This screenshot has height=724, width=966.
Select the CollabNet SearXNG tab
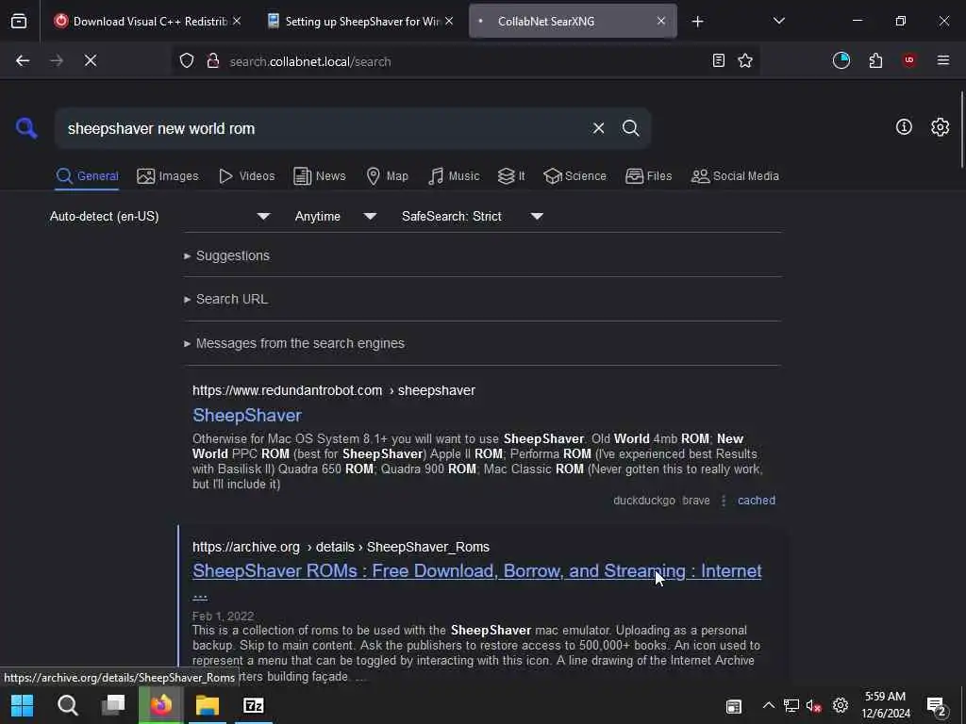pyautogui.click(x=573, y=21)
